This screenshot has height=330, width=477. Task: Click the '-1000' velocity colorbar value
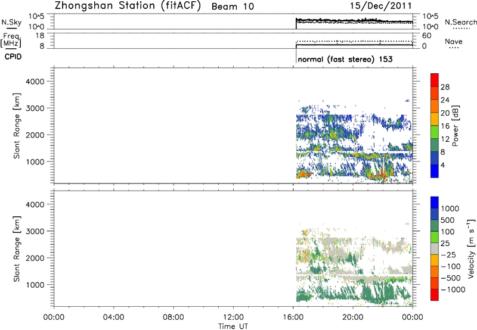453,289
